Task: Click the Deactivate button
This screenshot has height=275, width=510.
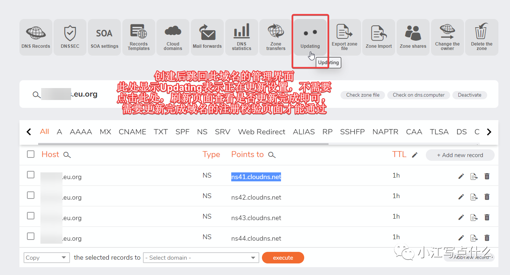Action: pyautogui.click(x=470, y=95)
